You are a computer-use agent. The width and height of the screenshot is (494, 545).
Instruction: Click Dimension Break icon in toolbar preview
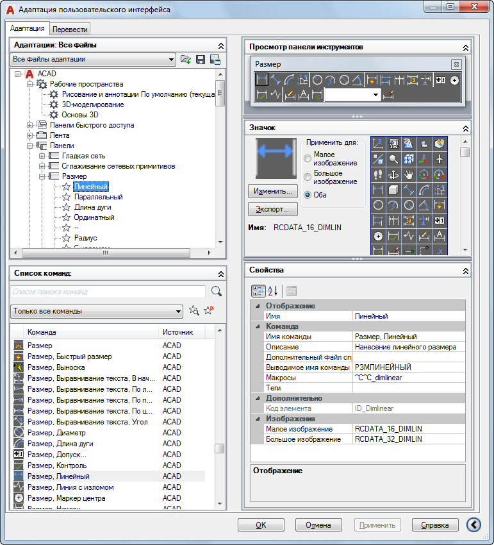(x=425, y=80)
